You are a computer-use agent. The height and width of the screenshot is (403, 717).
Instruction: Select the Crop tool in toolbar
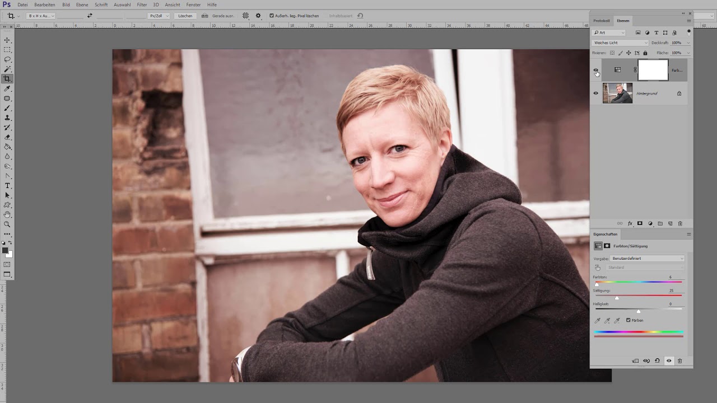pyautogui.click(x=7, y=79)
